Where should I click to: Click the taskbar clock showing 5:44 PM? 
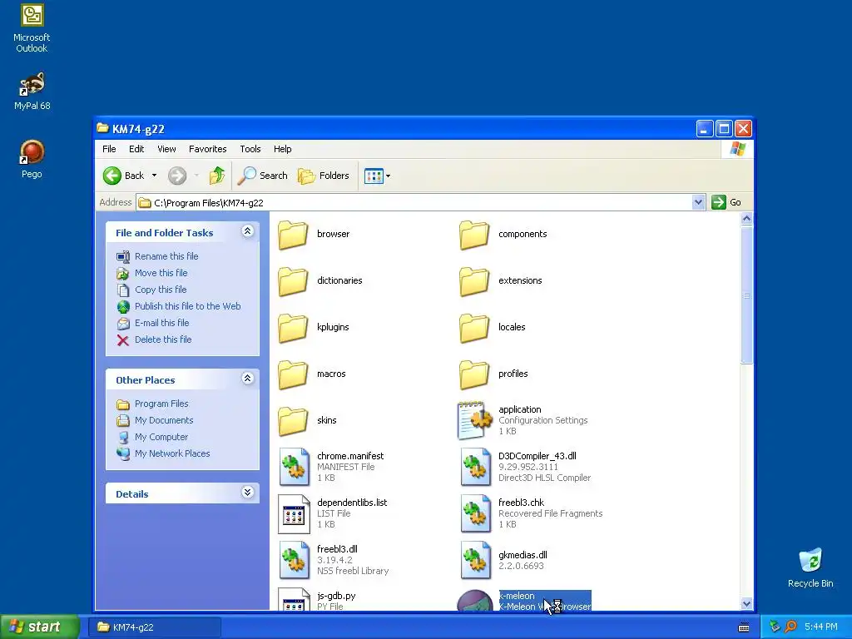click(x=821, y=627)
